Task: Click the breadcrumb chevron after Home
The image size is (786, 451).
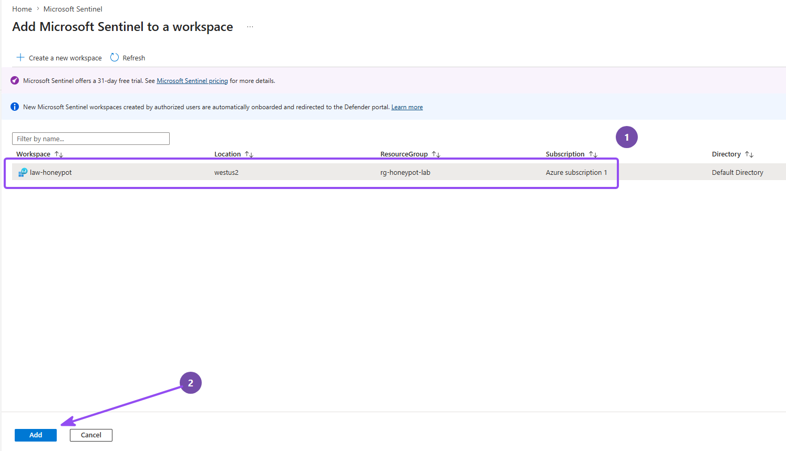Action: point(38,9)
